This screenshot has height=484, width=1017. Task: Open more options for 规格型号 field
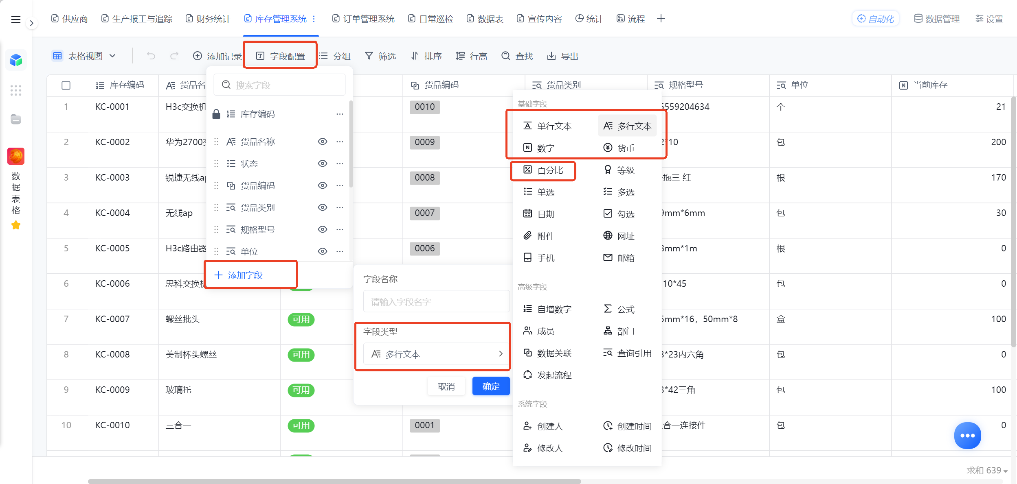pyautogui.click(x=340, y=229)
